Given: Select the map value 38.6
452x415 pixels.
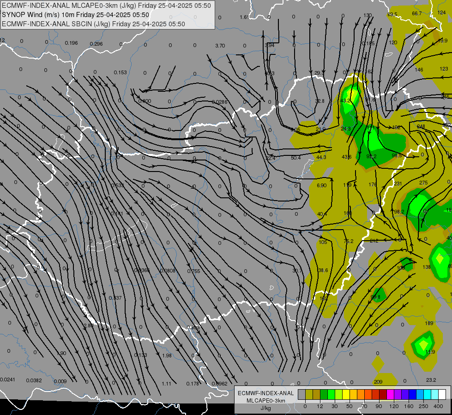Looking at the screenshot, I should click(x=323, y=270).
